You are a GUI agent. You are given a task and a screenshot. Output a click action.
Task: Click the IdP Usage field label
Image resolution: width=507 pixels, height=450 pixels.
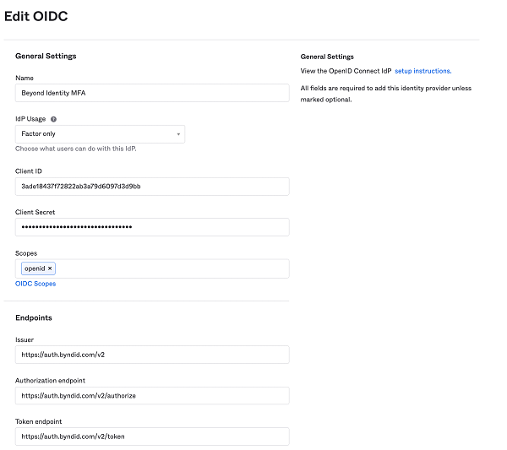(30, 120)
